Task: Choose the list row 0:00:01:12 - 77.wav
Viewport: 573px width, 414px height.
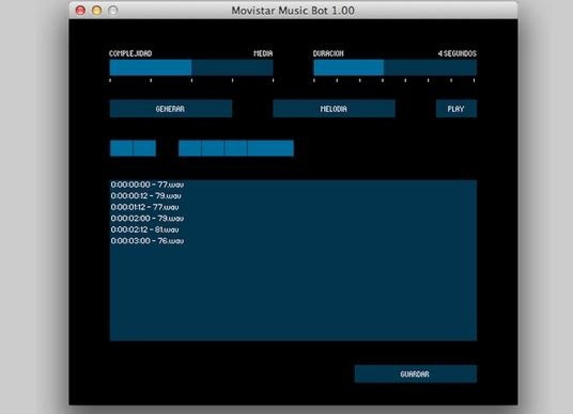Action: coord(145,207)
